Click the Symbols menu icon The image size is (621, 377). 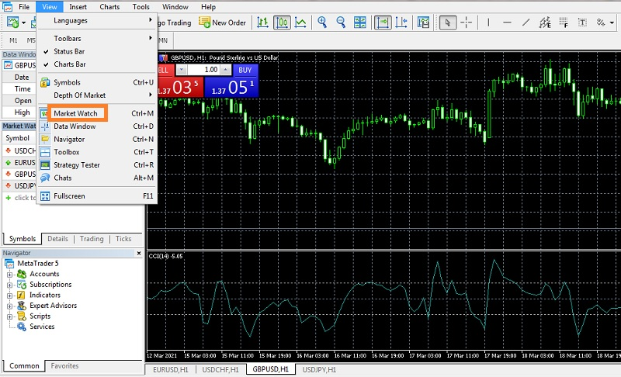[x=45, y=83]
